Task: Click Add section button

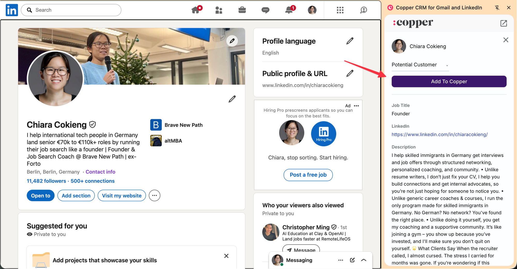Action: [x=76, y=196]
